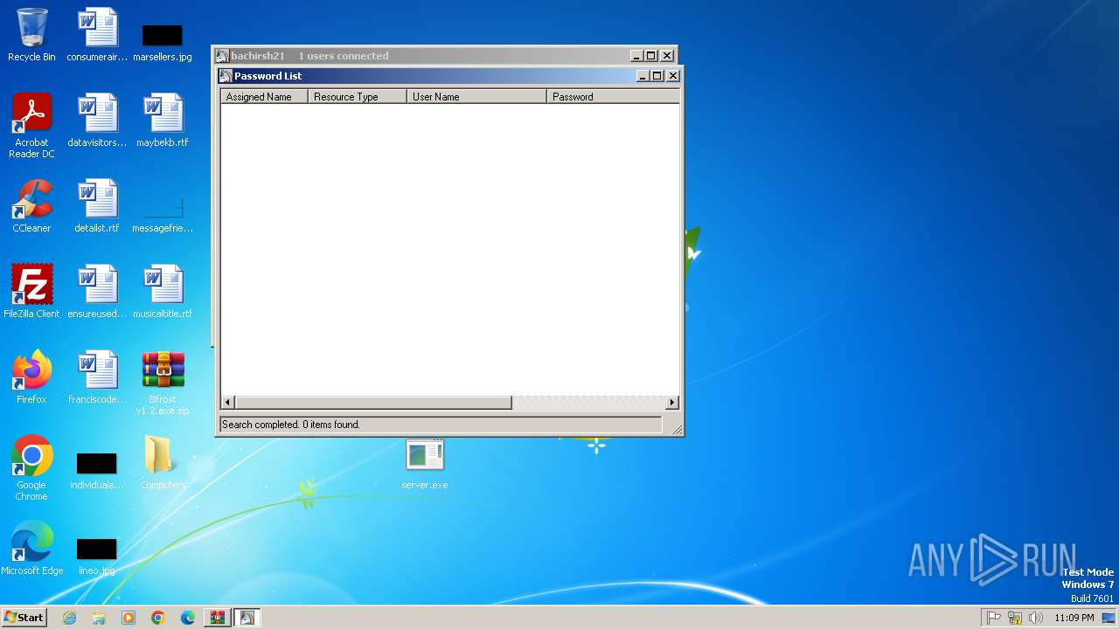
Task: Click the horizontal scrollbar thumb
Action: [373, 403]
